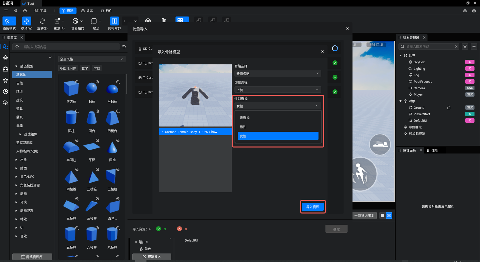Open the hamburger main menu
This screenshot has width=480, height=262.
pyautogui.click(x=6, y=11)
